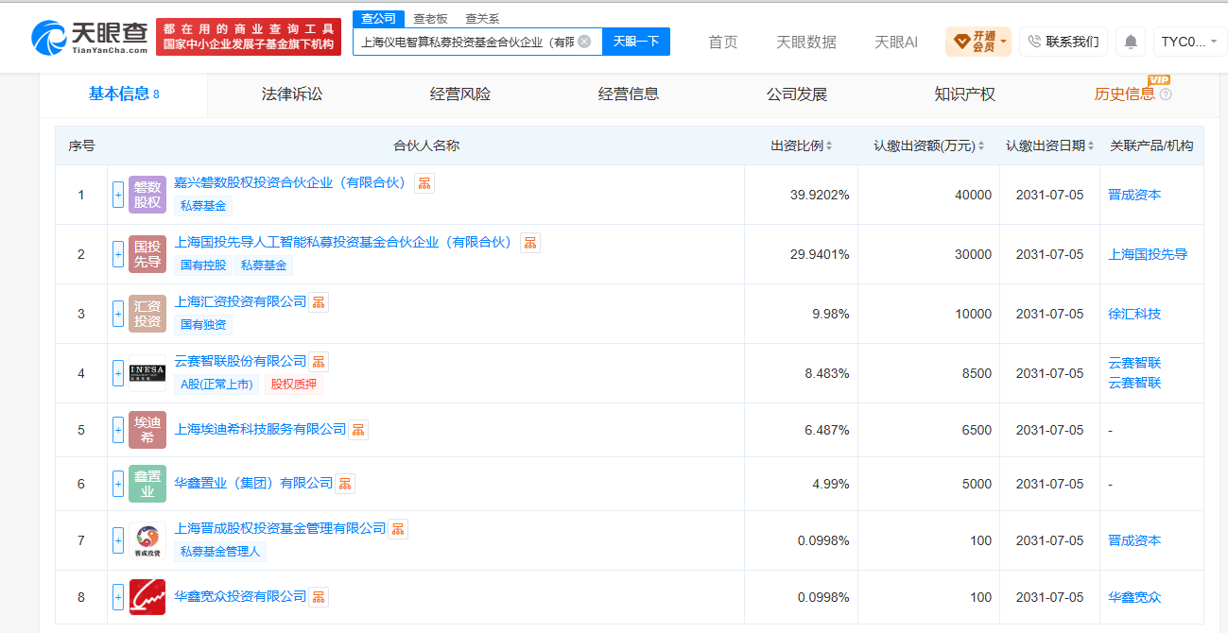Go to 首页 in top navigation
Viewport: 1228px width, 633px height.
[x=723, y=42]
